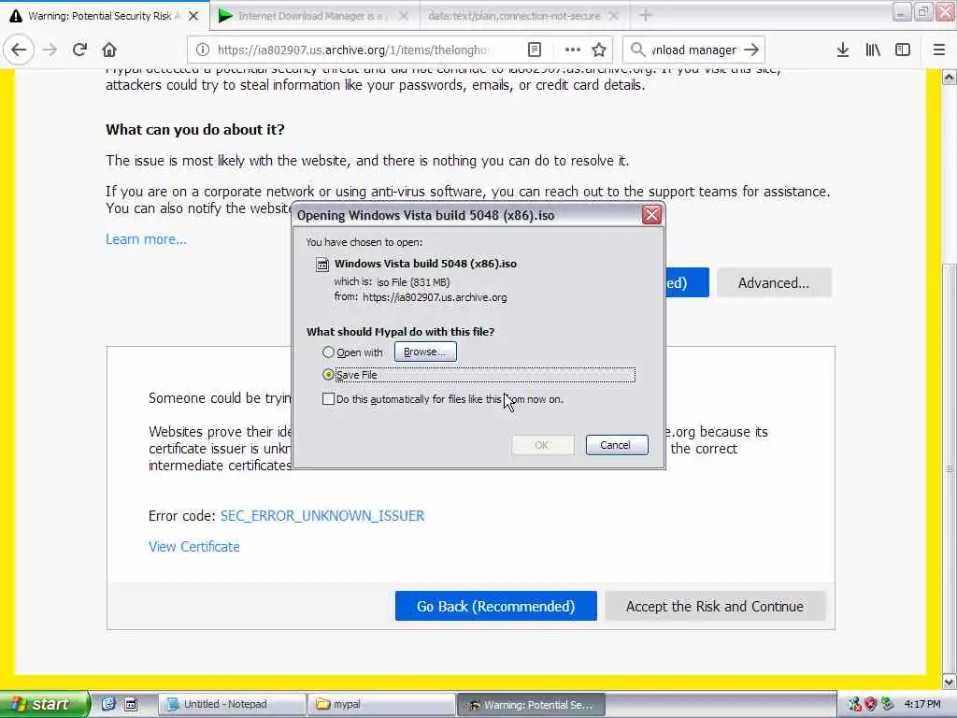
Task: Close the Opening Windows Vista dialog
Action: (x=651, y=215)
